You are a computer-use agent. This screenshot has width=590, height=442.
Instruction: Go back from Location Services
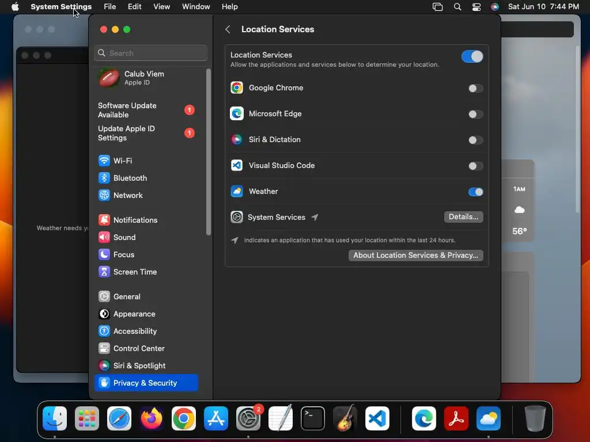228,29
